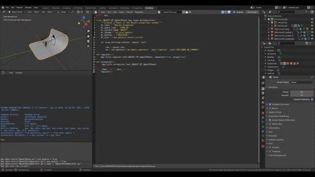Open the Material properties tab icon
The height and width of the screenshot is (177, 315).
pyautogui.click(x=263, y=141)
